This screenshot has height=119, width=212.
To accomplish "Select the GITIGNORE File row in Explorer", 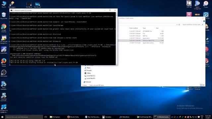I will tap(141, 31).
